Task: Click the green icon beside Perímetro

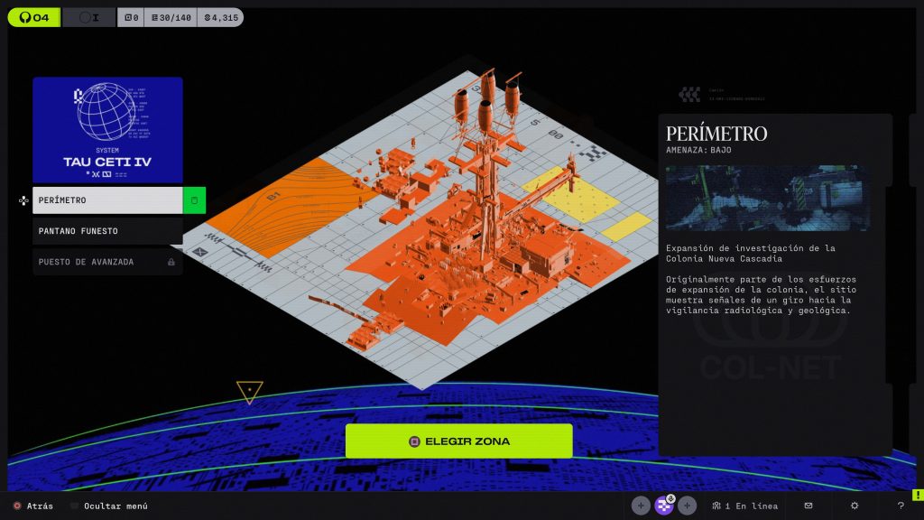Action: 194,200
